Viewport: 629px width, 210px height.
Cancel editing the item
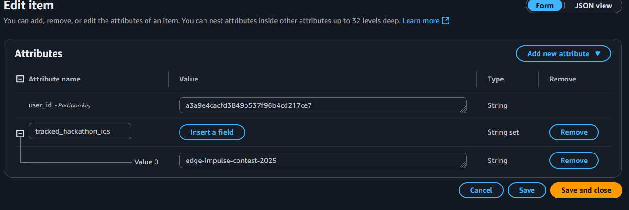click(481, 190)
